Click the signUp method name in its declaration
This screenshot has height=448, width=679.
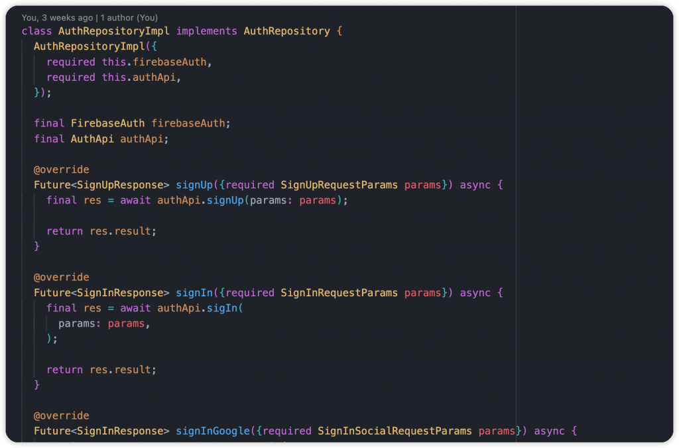(194, 185)
